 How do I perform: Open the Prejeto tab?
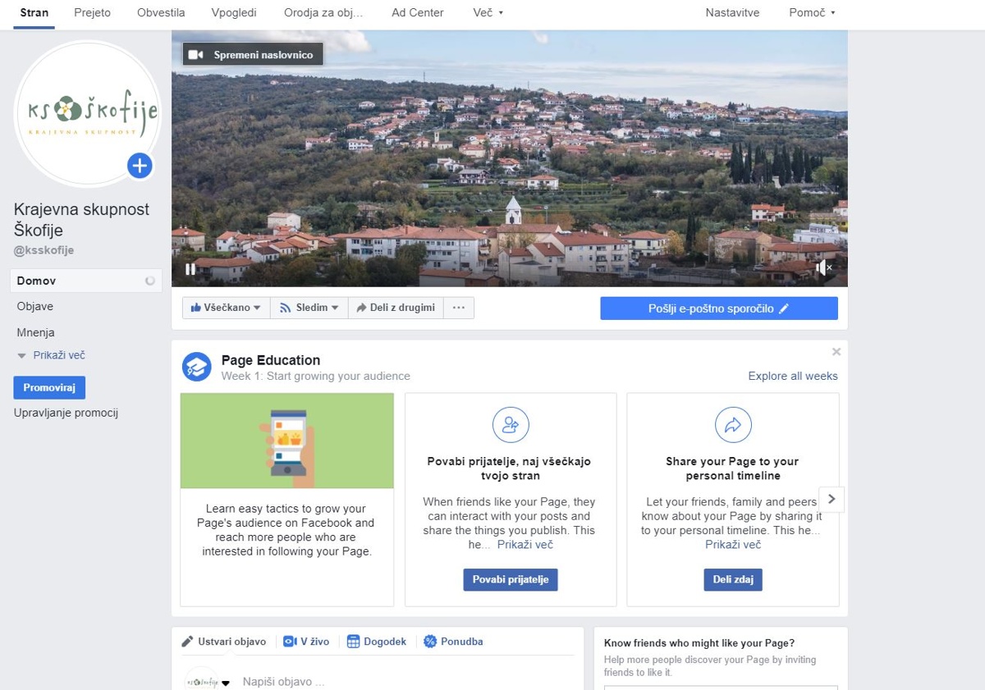[x=92, y=13]
